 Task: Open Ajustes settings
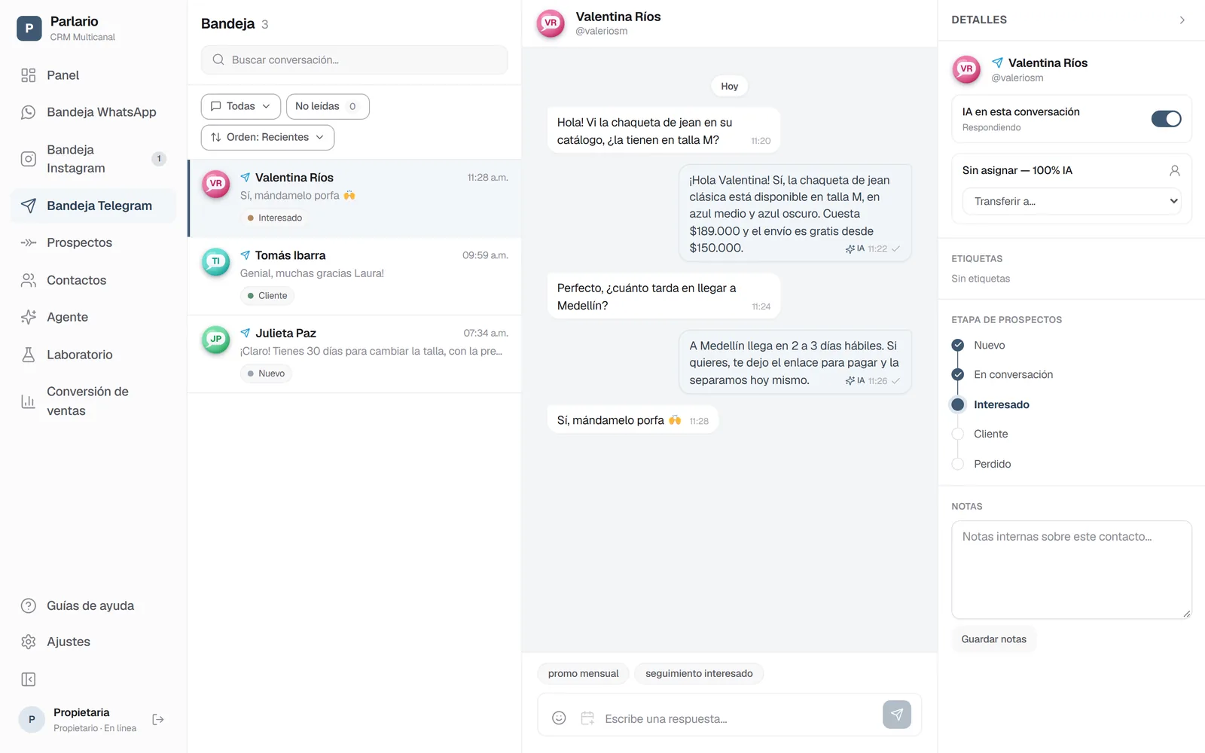tap(93, 642)
